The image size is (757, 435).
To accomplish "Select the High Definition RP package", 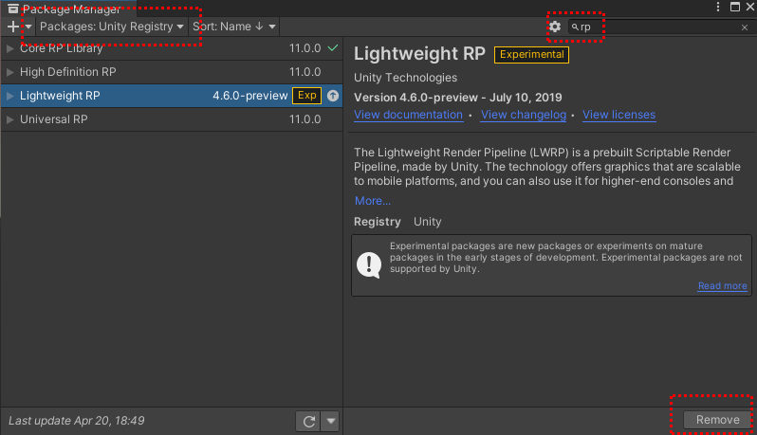I will click(172, 72).
